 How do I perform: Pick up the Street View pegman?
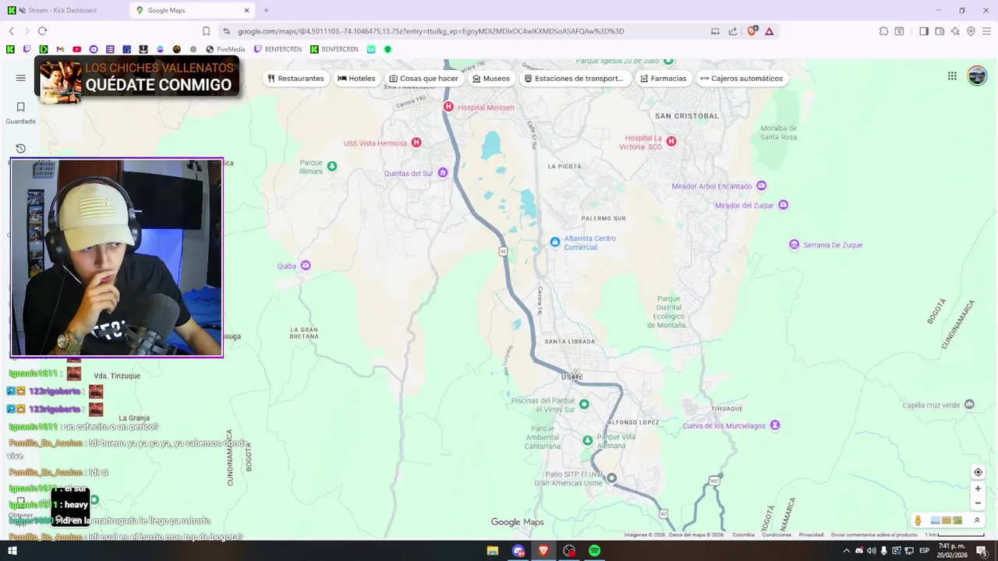tap(918, 520)
